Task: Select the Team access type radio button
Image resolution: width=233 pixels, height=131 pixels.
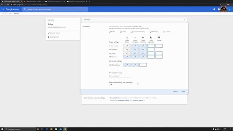Action: pos(121,32)
